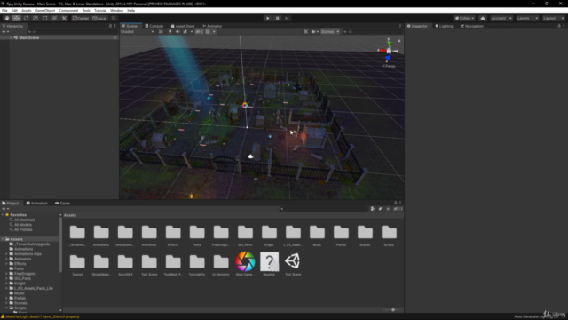
Task: Open Layers dropdown
Action: pos(527,18)
